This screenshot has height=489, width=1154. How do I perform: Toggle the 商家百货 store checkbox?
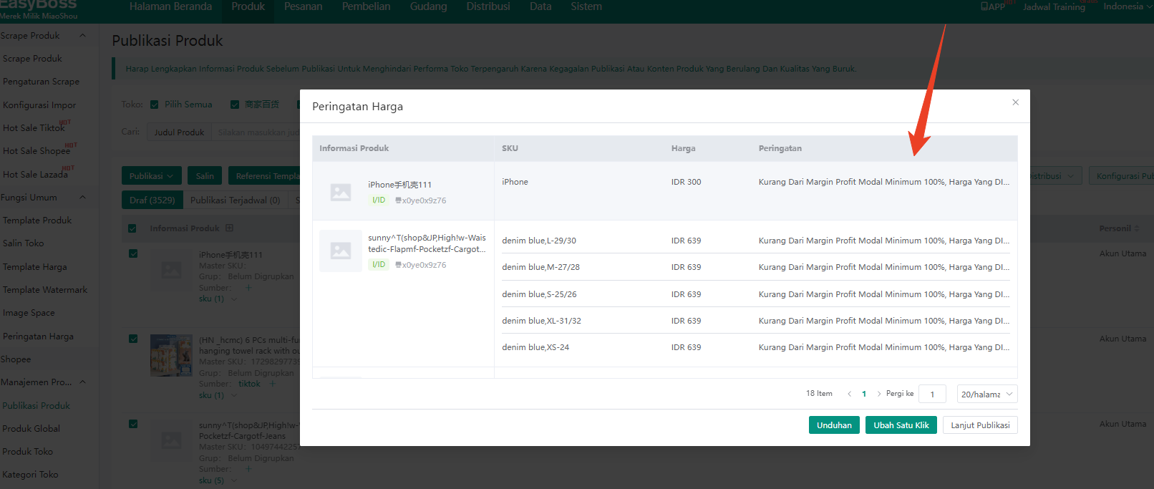coord(234,105)
